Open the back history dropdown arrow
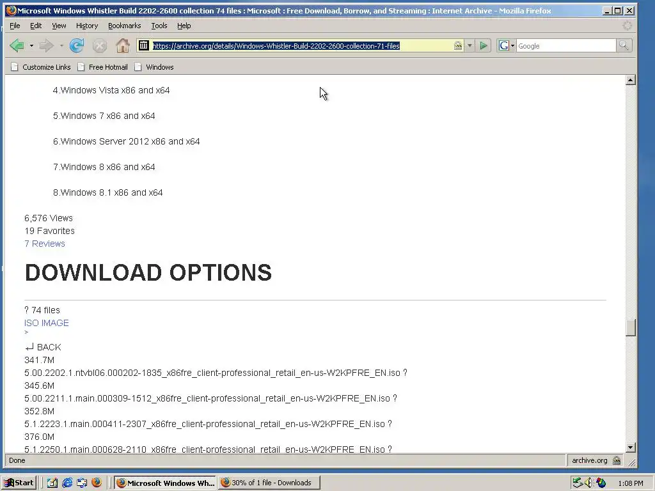The image size is (655, 491). (31, 45)
